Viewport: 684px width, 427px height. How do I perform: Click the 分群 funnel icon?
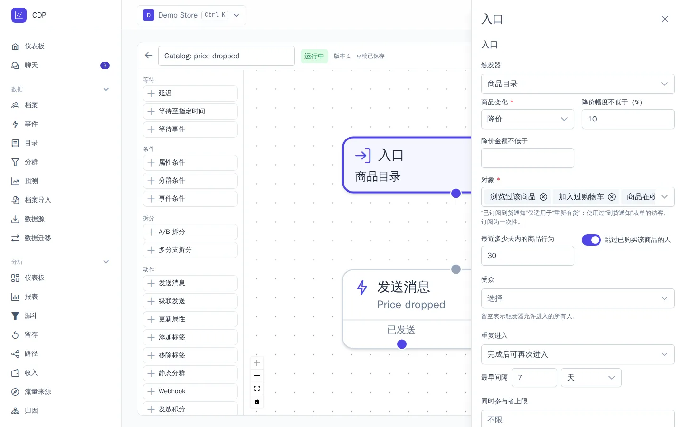(15, 162)
